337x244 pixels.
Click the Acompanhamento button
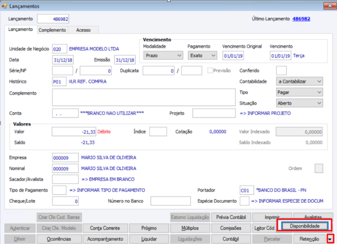coord(105,239)
